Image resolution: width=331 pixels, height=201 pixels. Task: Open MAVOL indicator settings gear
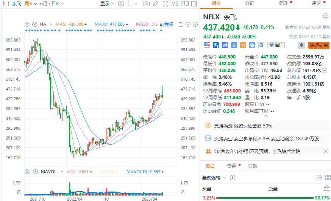[27, 172]
